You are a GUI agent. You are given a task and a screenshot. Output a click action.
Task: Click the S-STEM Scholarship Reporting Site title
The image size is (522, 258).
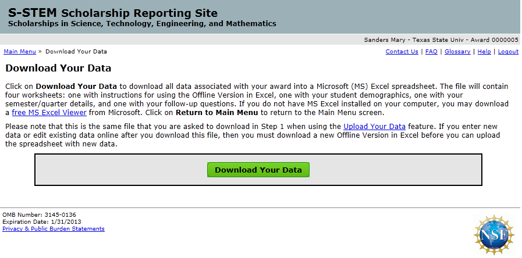tap(113, 13)
